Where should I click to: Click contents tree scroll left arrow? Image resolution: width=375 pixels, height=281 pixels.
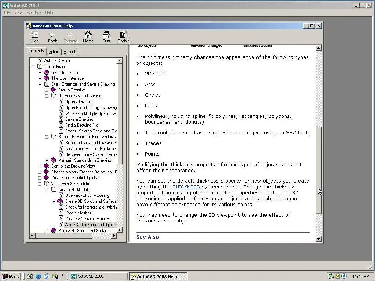click(32, 236)
